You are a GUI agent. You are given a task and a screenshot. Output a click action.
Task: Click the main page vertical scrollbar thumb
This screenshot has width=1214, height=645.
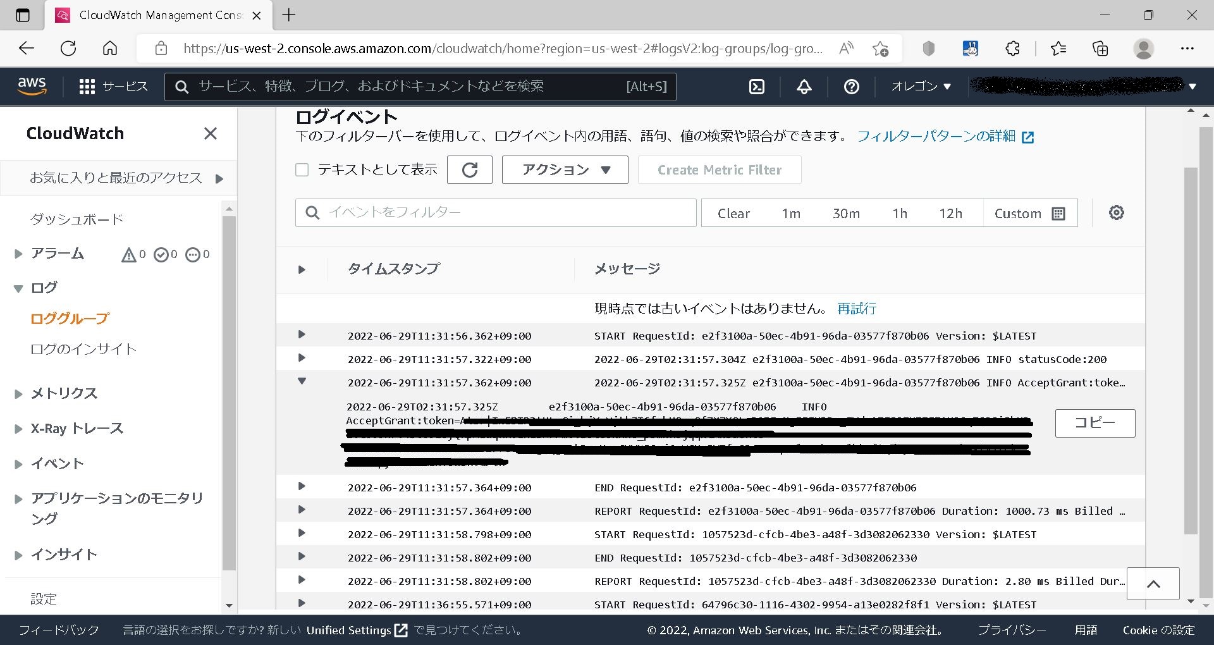point(1191,351)
